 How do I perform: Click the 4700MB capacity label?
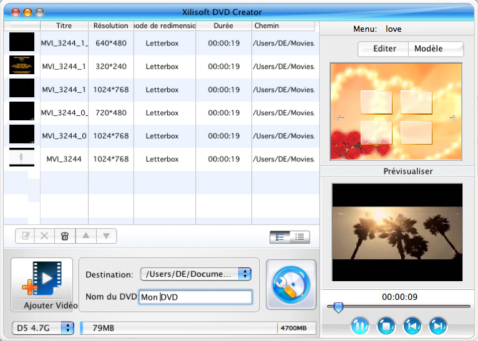point(293,328)
